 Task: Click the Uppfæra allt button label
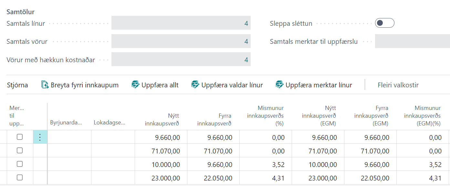tap(160, 85)
